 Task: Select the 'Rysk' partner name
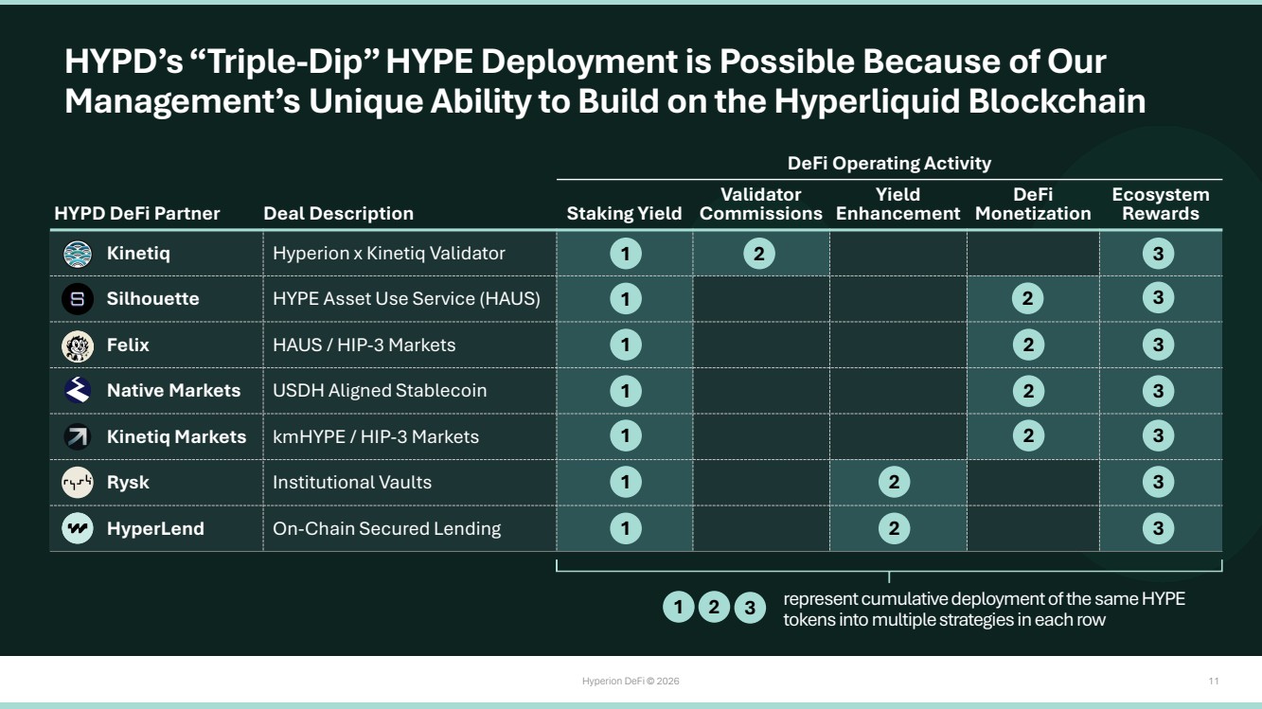coord(129,483)
